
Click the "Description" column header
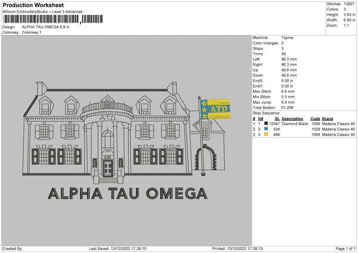pos(292,119)
